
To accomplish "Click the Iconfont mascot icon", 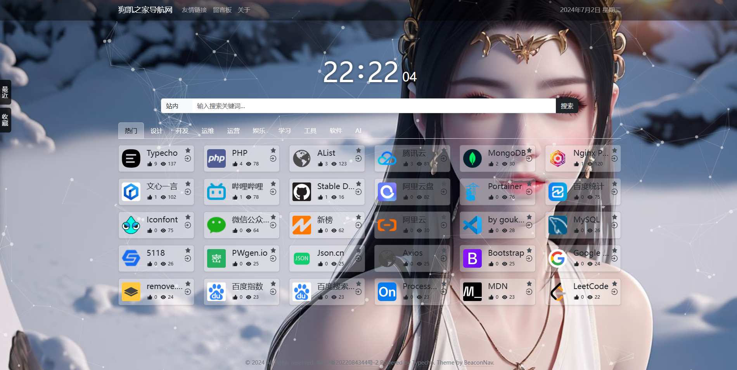I will point(131,225).
